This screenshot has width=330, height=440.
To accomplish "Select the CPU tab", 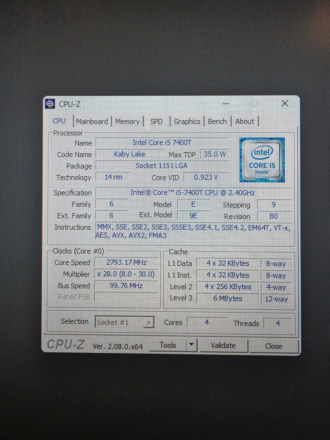I will tap(59, 121).
